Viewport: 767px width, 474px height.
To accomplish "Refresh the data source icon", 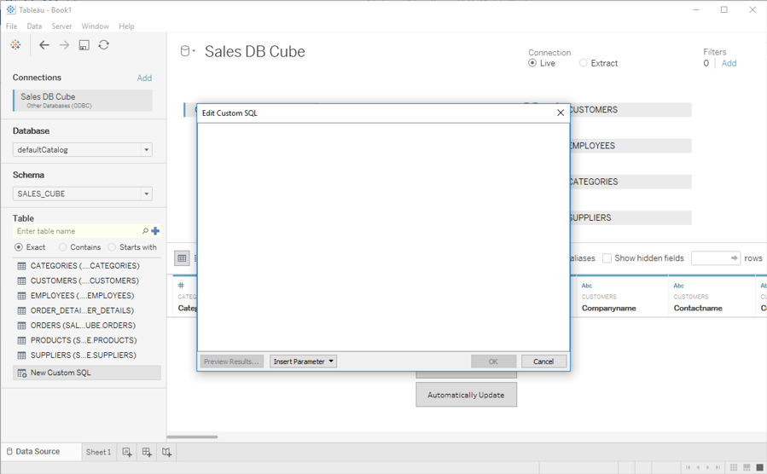I will 104,45.
